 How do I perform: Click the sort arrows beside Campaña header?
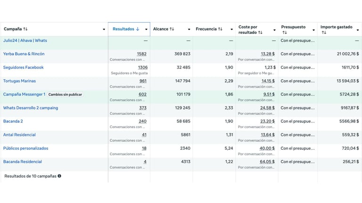25,29
